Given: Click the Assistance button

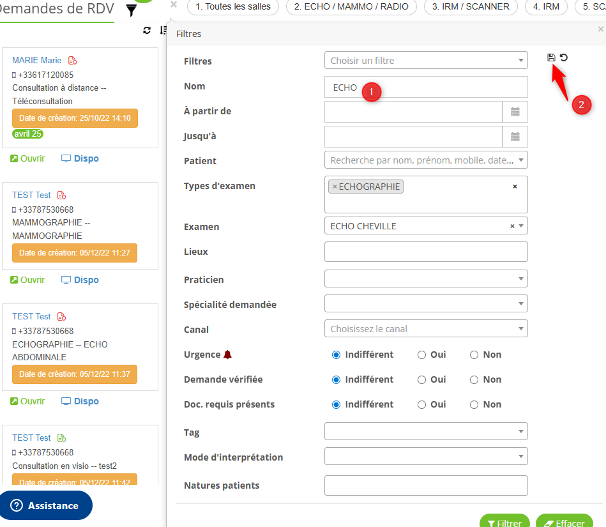Looking at the screenshot, I should coord(45,505).
